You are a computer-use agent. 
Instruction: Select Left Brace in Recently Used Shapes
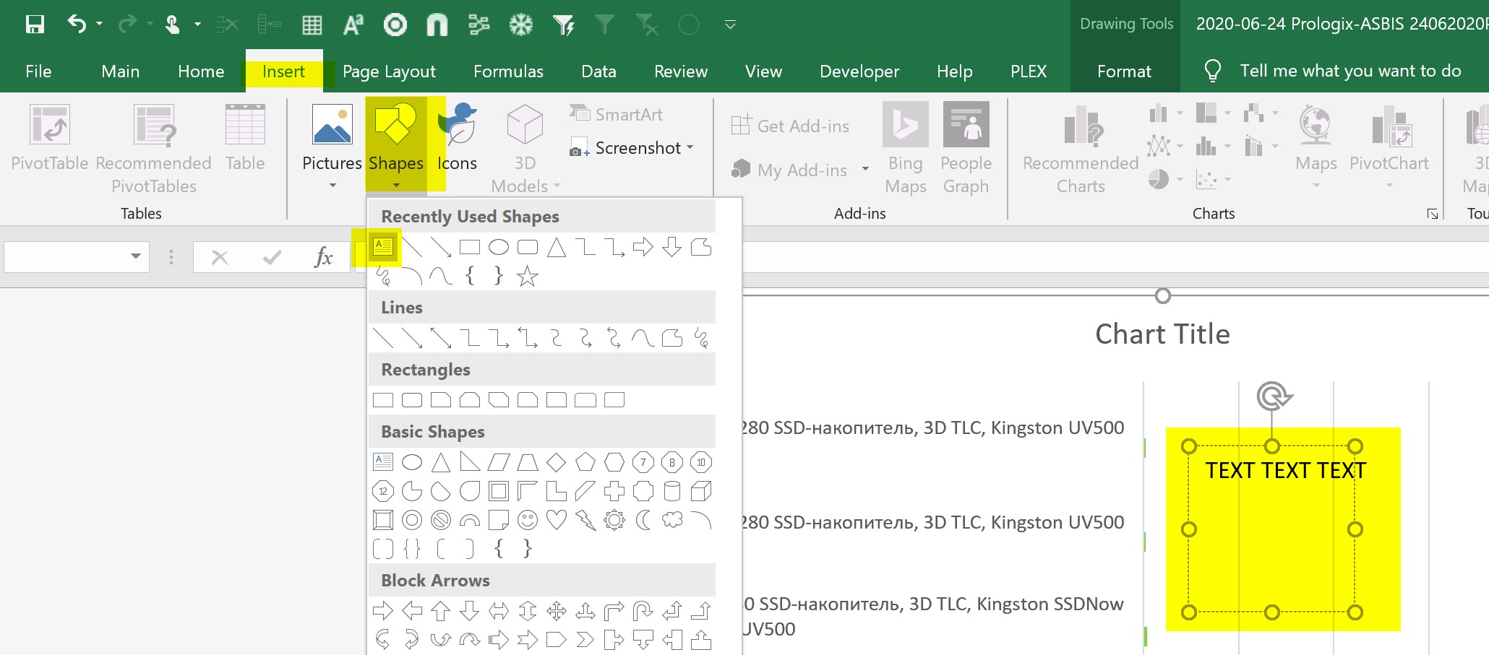[x=470, y=276]
